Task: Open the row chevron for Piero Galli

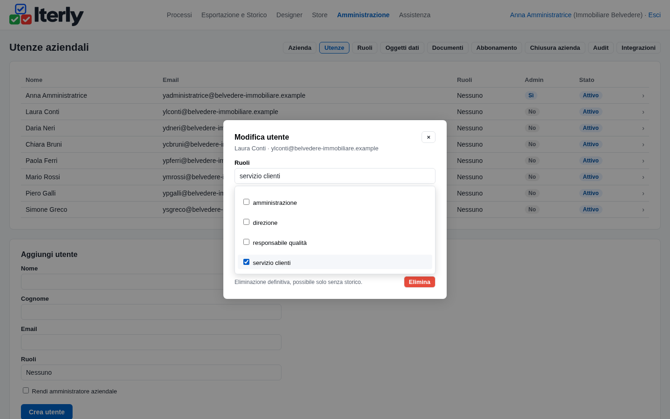Action: click(x=643, y=194)
